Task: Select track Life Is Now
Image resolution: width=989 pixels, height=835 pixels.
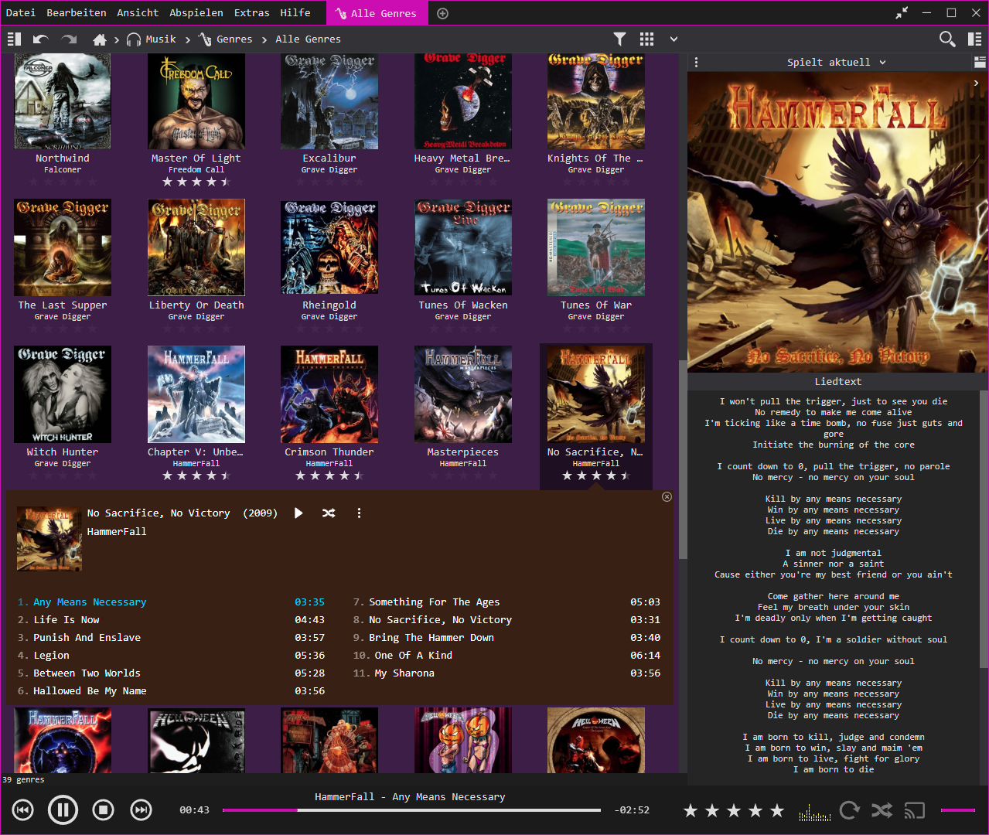Action: point(172,620)
